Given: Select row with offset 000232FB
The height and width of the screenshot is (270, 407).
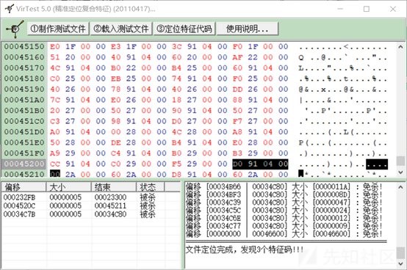Looking at the screenshot, I should [x=91, y=197].
